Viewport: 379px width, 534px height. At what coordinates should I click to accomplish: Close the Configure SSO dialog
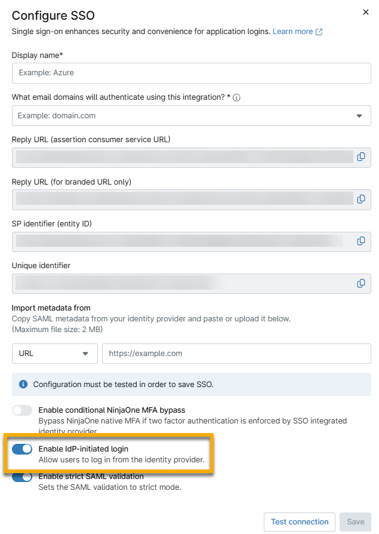pos(365,12)
